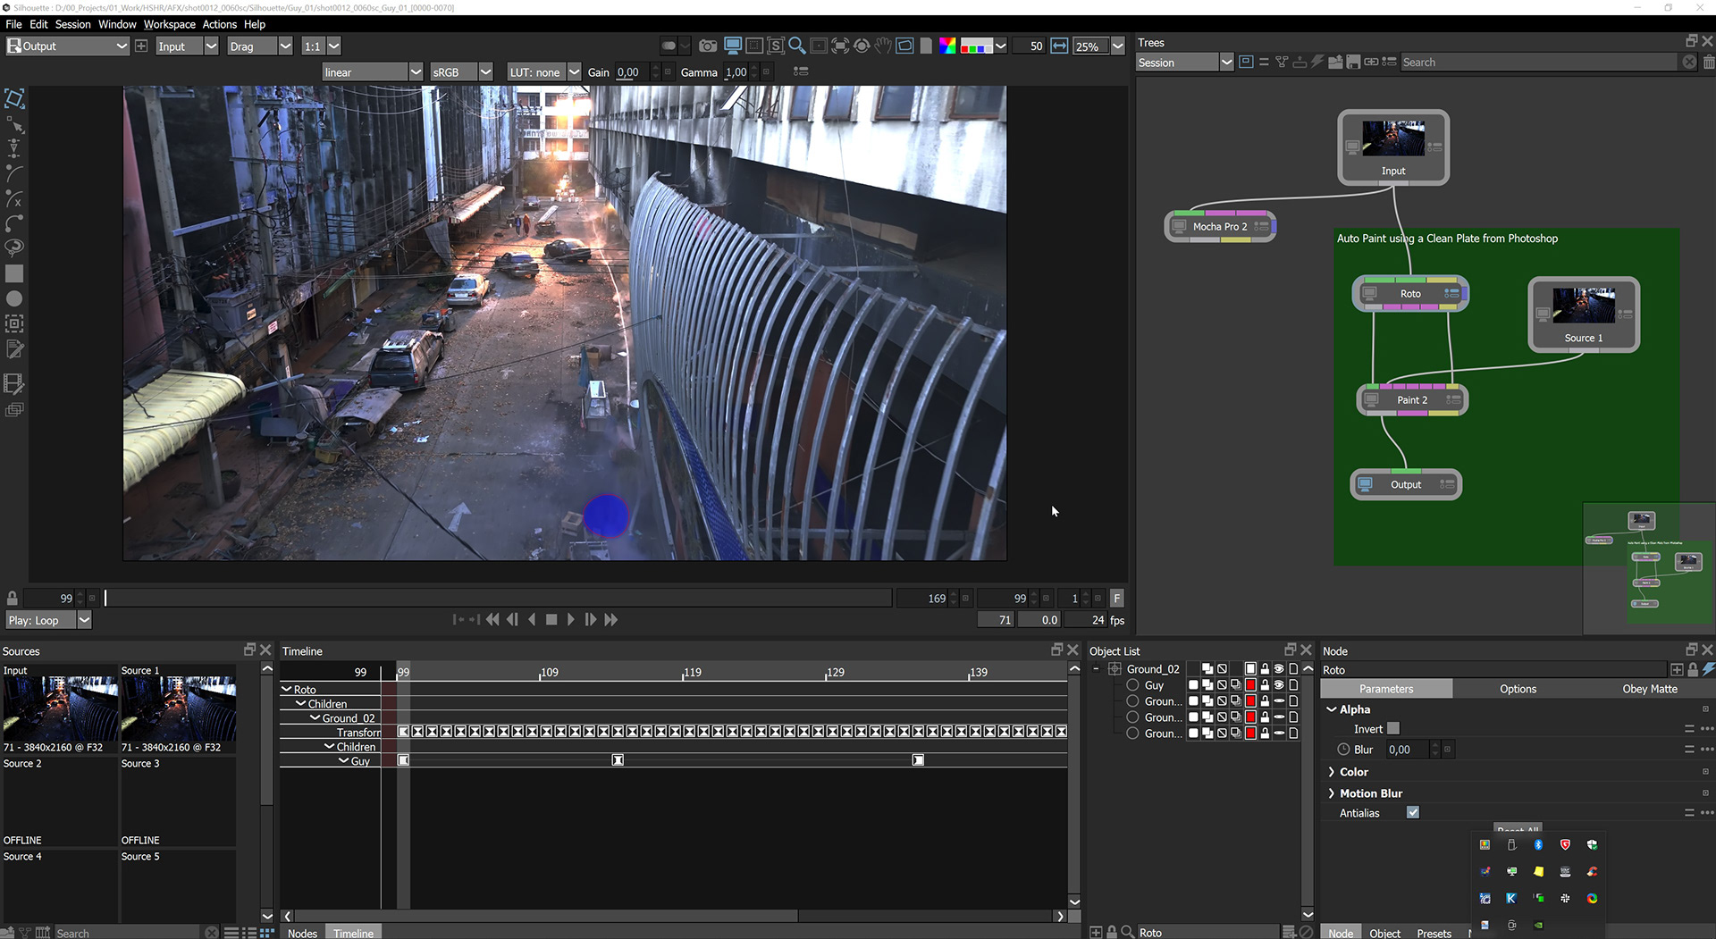Click the Blur value input field
This screenshot has height=939, width=1716.
click(1408, 750)
